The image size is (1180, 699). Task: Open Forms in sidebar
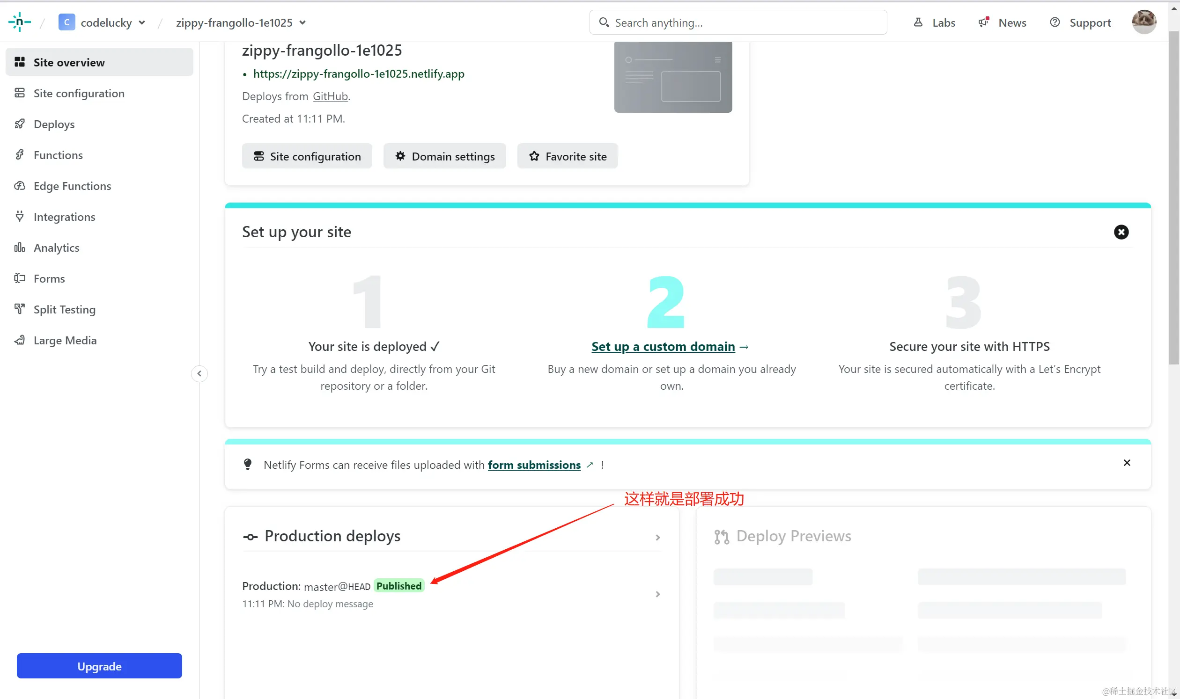click(99, 278)
